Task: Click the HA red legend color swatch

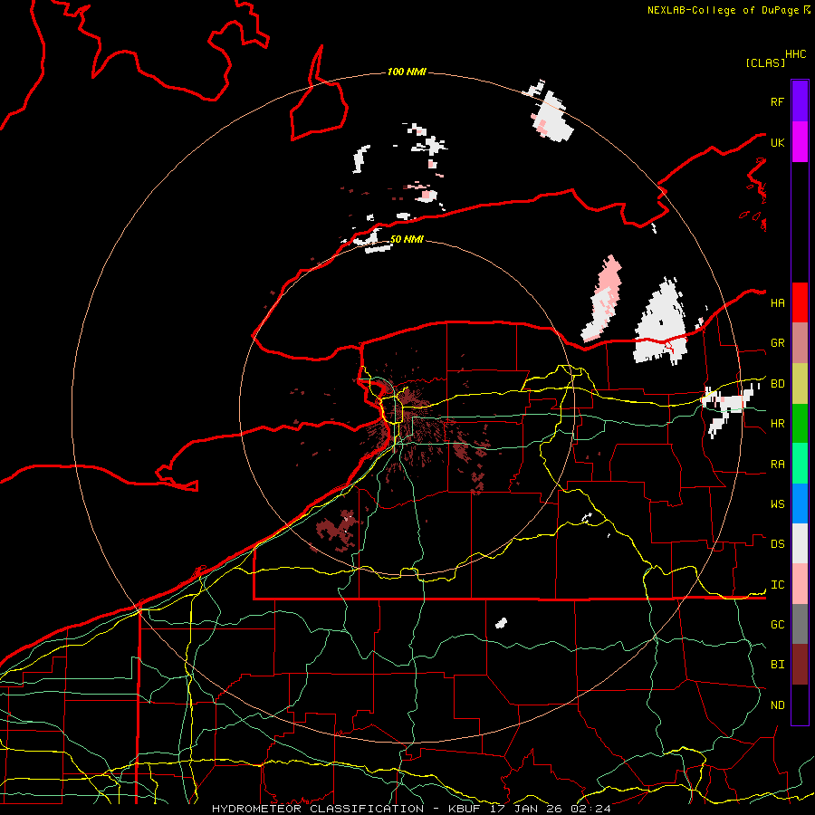Action: (x=800, y=302)
